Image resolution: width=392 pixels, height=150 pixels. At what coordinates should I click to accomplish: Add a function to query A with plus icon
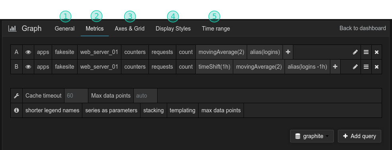[288, 52]
